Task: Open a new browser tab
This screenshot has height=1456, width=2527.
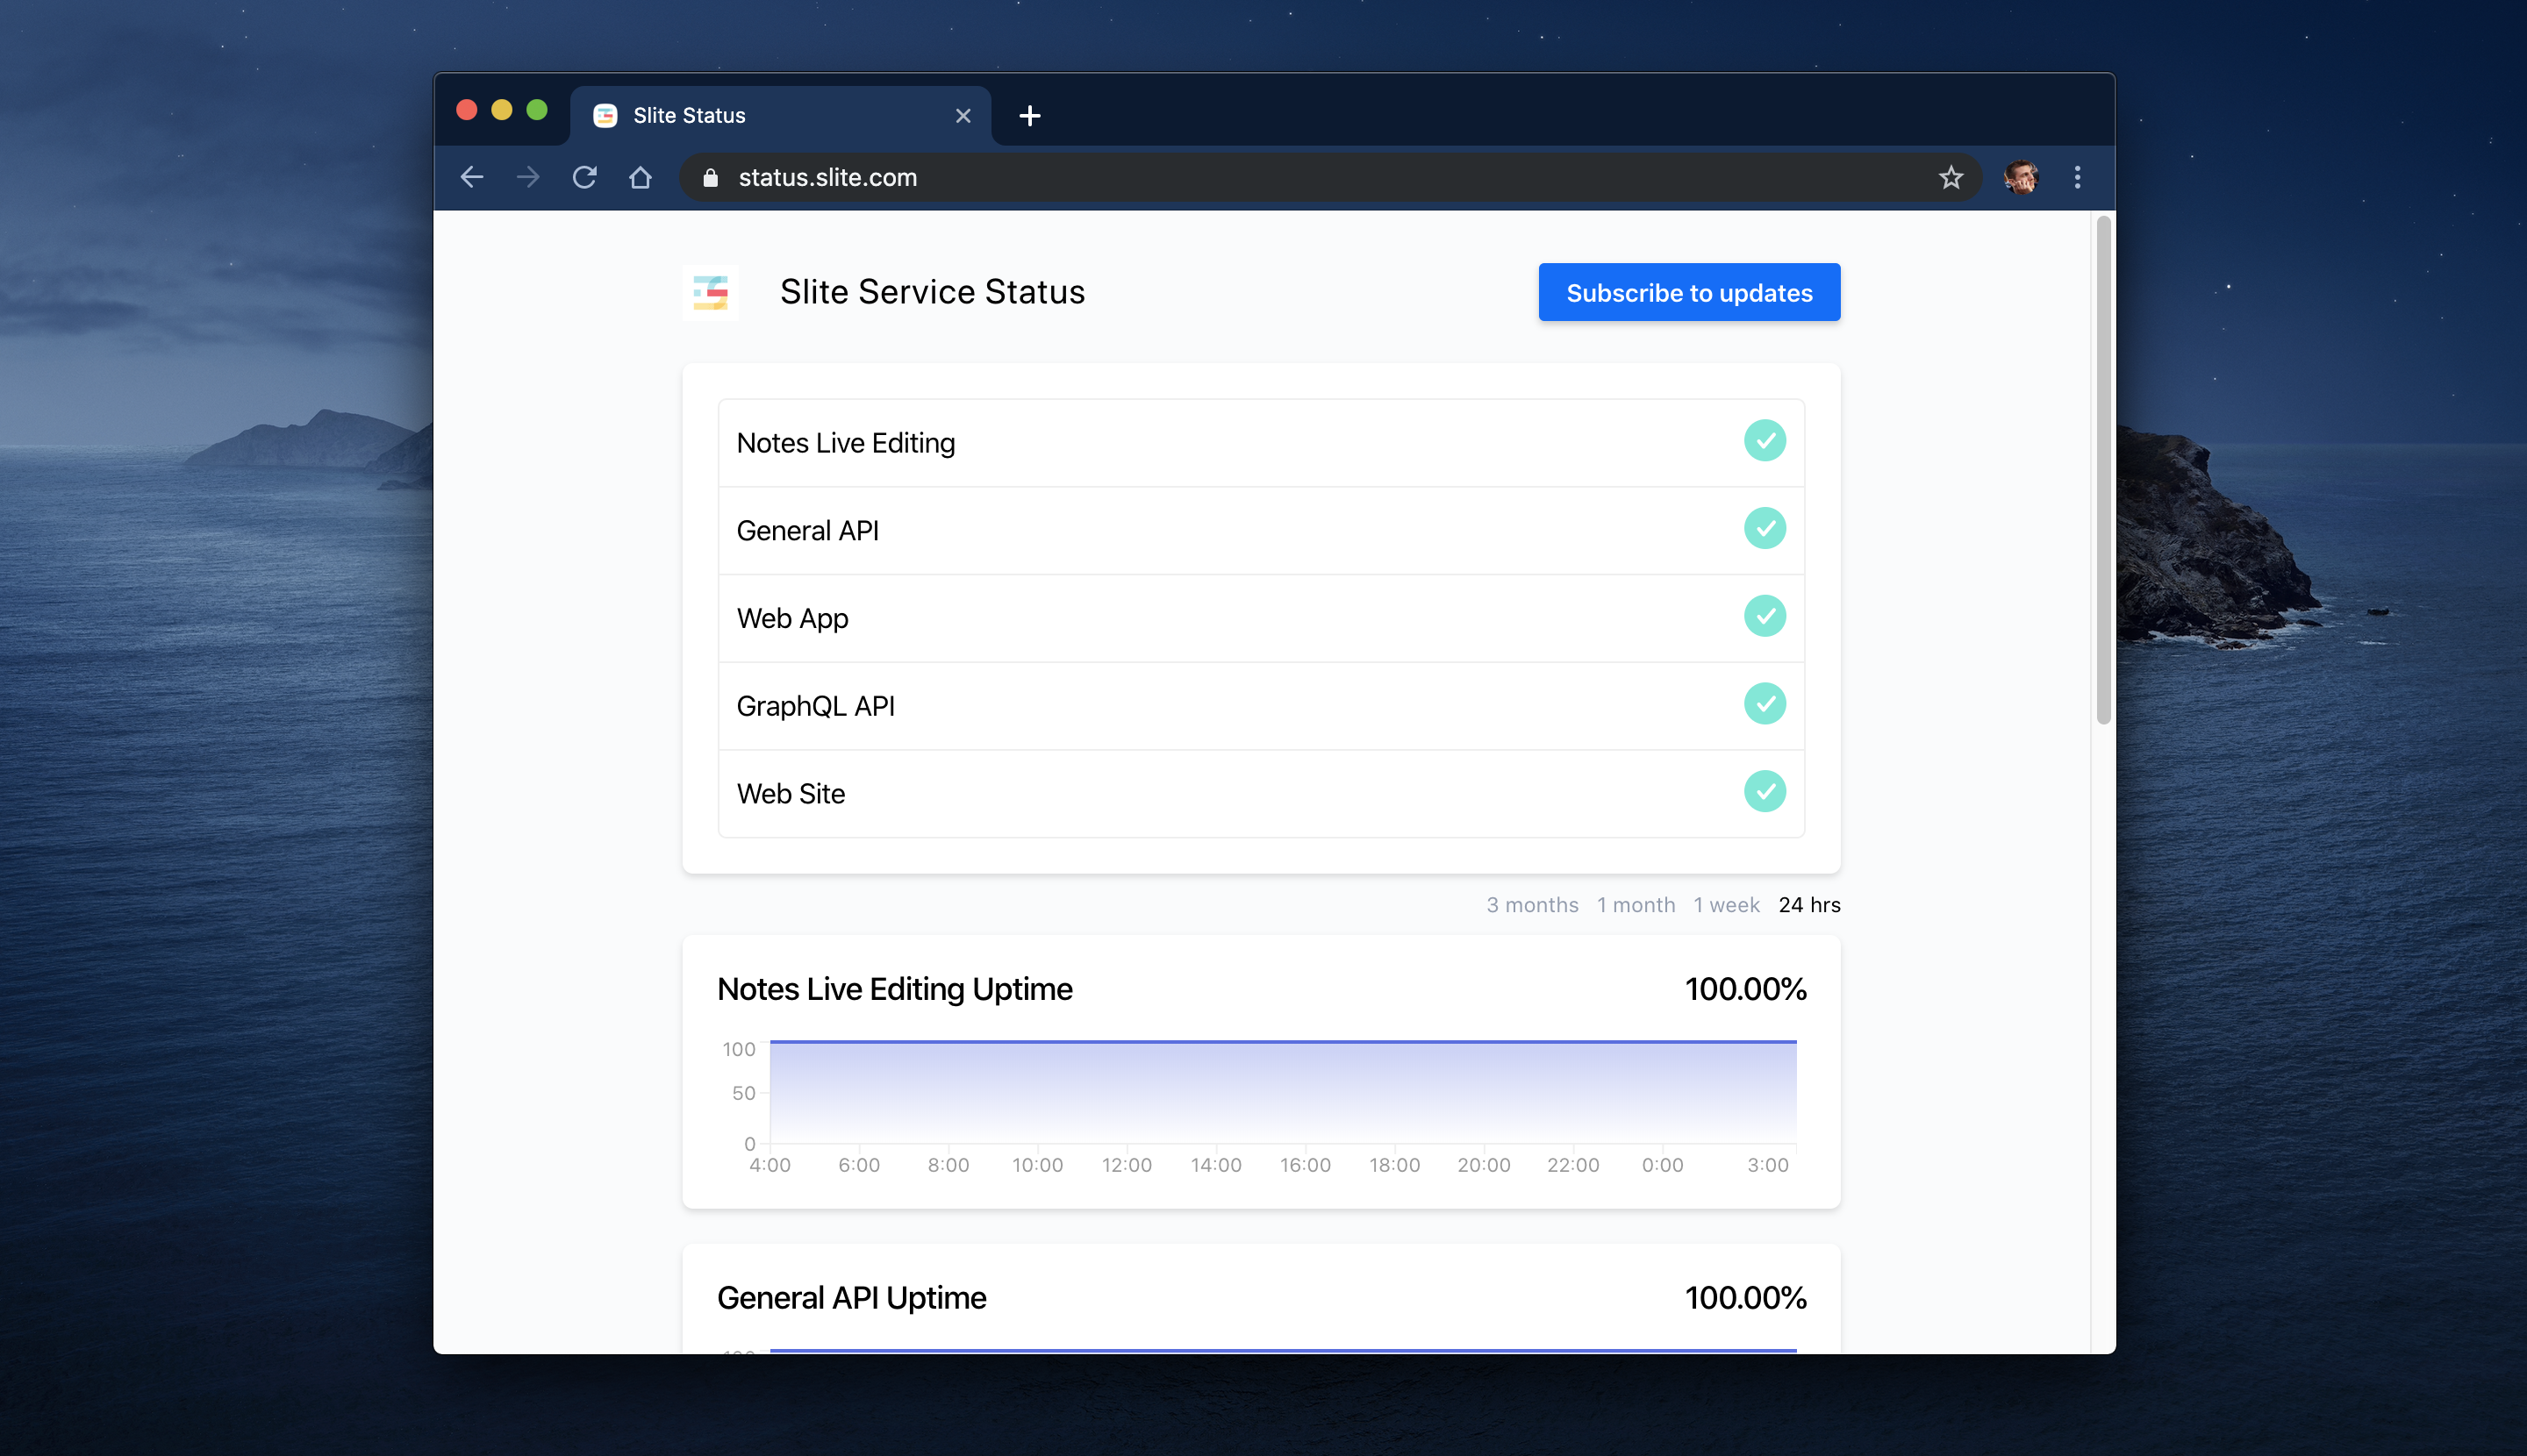Action: click(1029, 116)
